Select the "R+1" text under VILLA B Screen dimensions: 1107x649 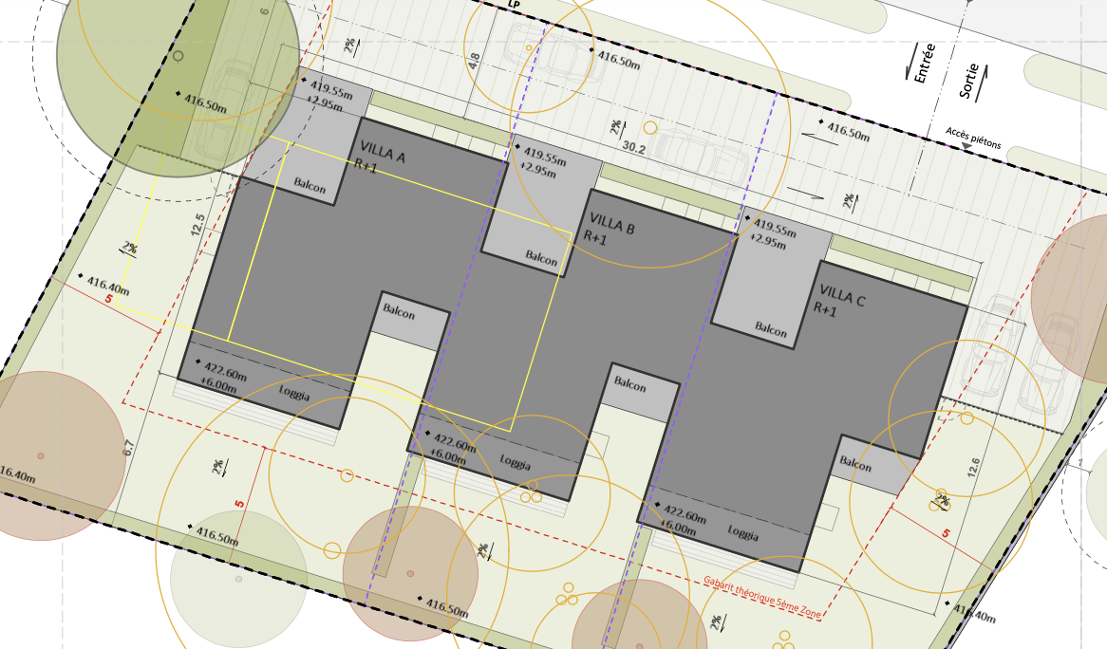tap(595, 238)
